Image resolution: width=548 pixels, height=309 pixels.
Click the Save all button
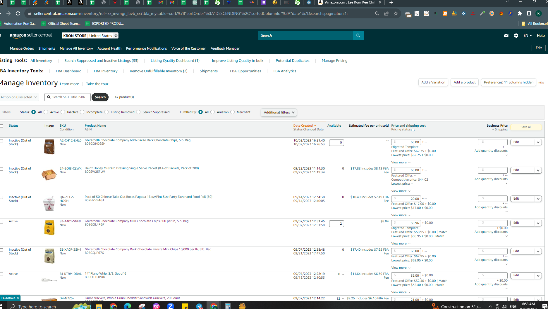[526, 127]
